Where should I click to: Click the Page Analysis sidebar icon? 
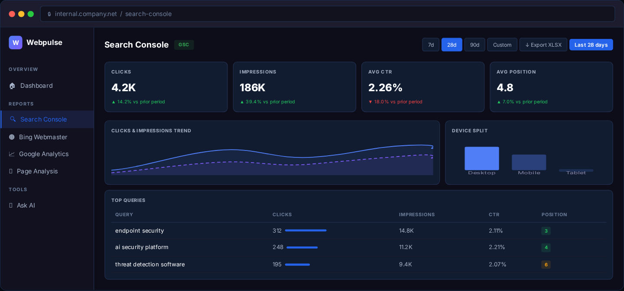(11, 171)
